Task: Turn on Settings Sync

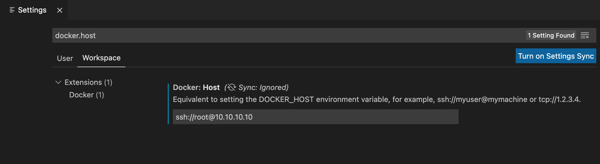Action: coord(556,56)
